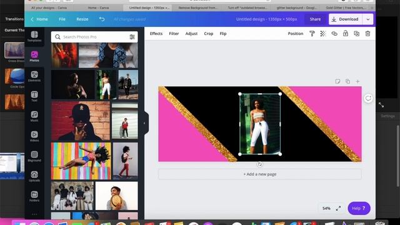This screenshot has height=225, width=400.
Task: Open the Elements sidebar panel
Action: 34,76
